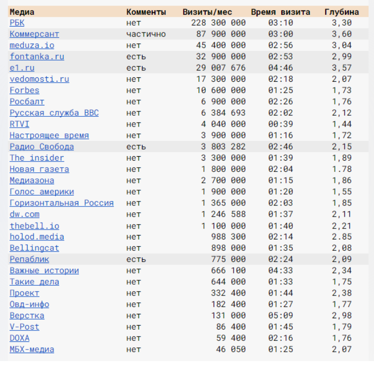Open the Овд-инфо link

click(29, 304)
